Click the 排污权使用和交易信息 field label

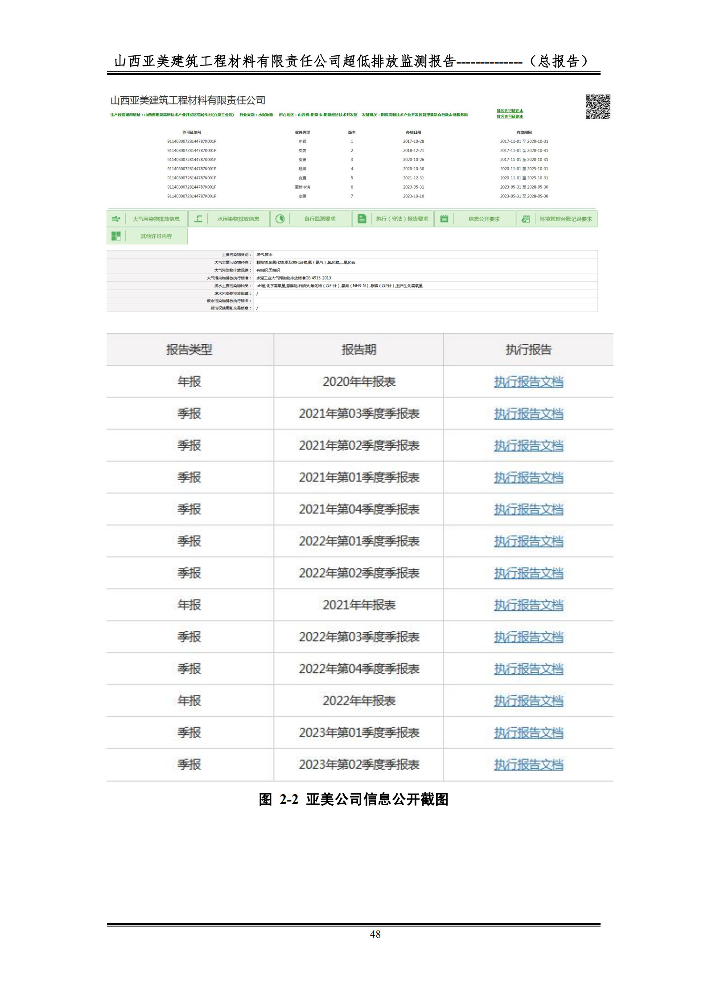(x=231, y=308)
